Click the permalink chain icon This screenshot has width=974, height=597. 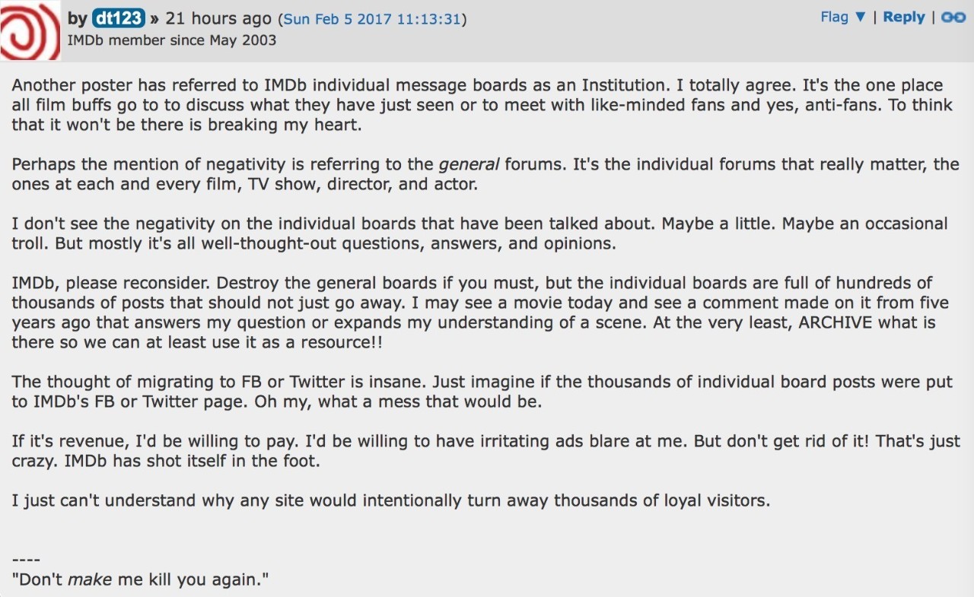point(953,17)
